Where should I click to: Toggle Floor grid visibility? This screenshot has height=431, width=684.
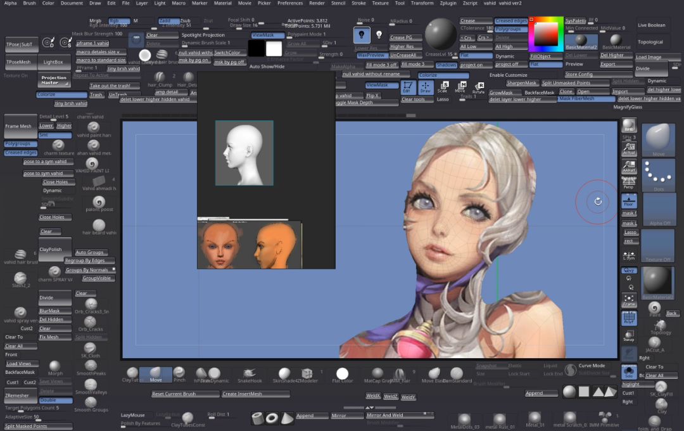[629, 201]
